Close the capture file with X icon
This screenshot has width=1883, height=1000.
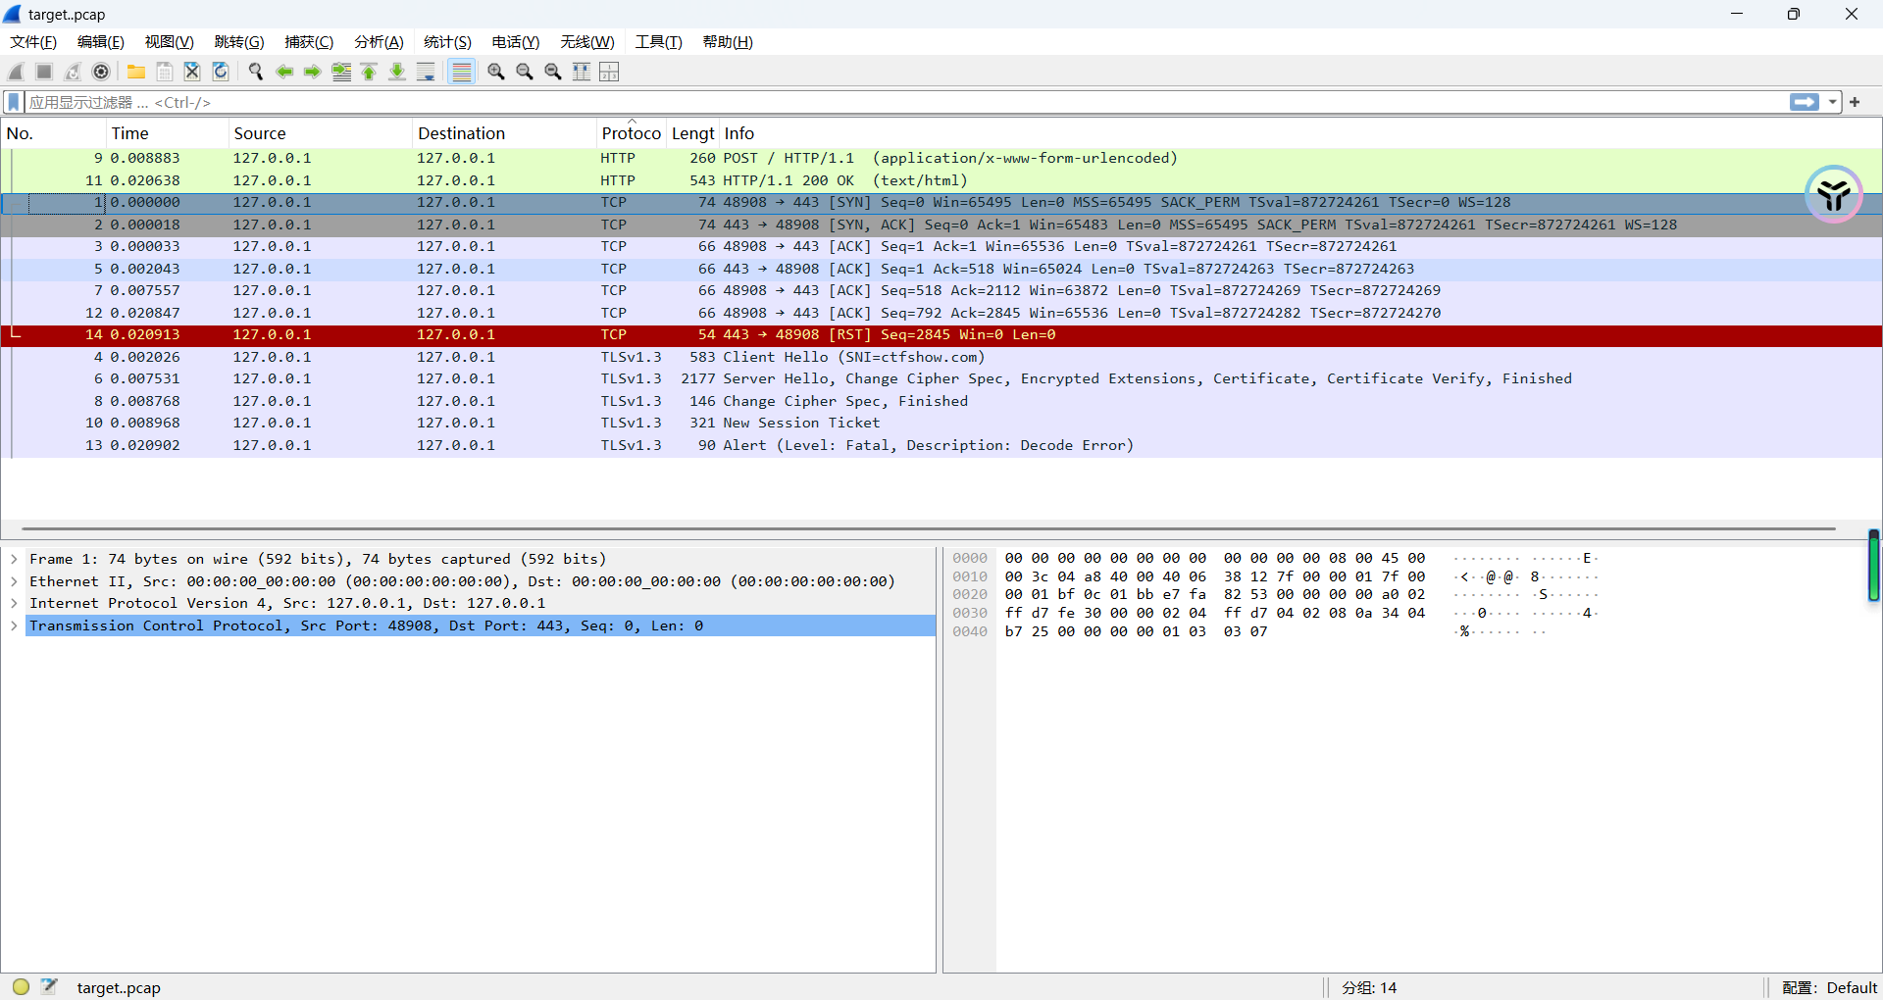[192, 72]
